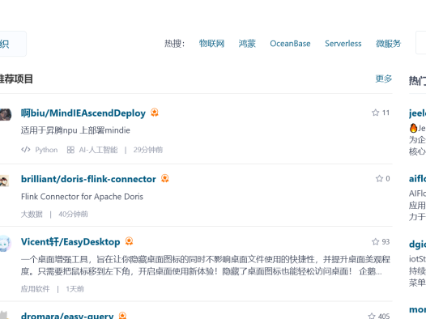Star the MindIEAscendDeploy project
The width and height of the screenshot is (426, 319).
[376, 113]
